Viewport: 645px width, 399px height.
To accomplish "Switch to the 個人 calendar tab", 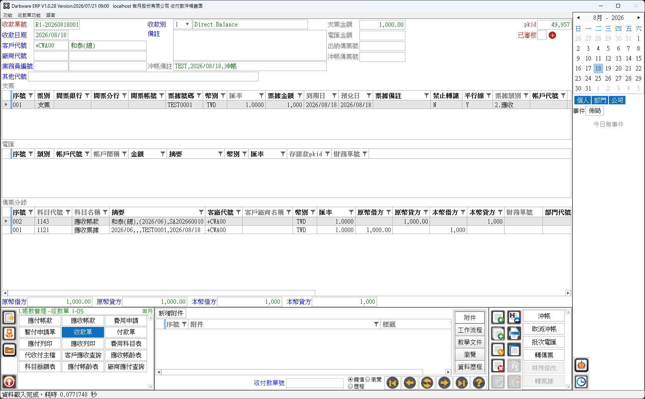I will tap(583, 100).
